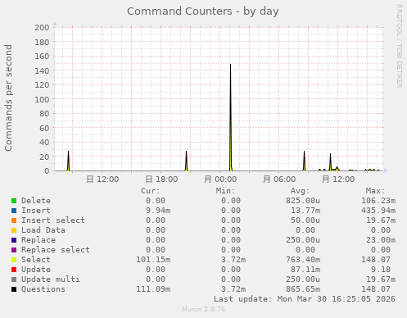
Task: Click the 'Load Data' legend label
Action: tap(43, 230)
